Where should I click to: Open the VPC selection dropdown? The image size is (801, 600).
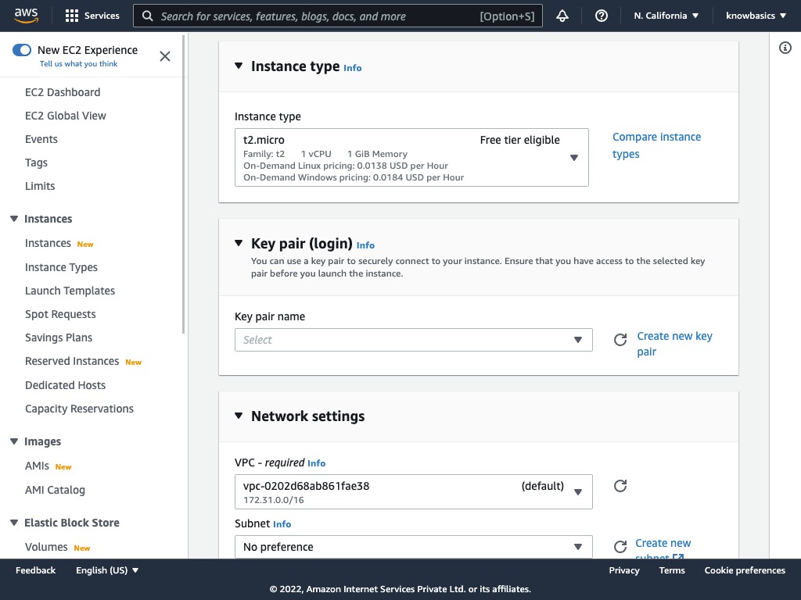(414, 492)
